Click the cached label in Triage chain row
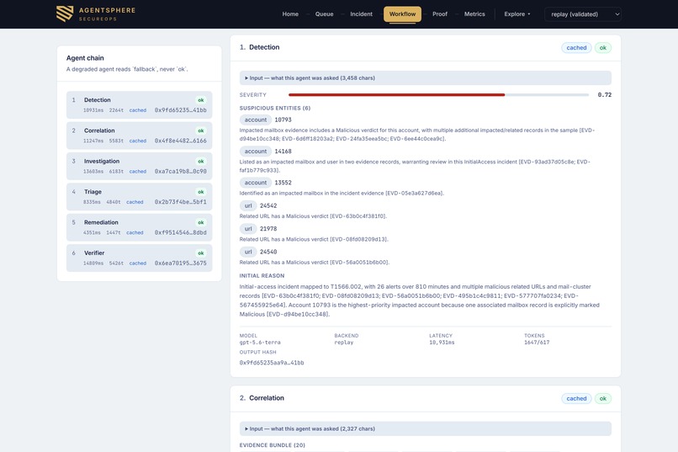Image resolution: width=678 pixels, height=452 pixels. point(135,202)
